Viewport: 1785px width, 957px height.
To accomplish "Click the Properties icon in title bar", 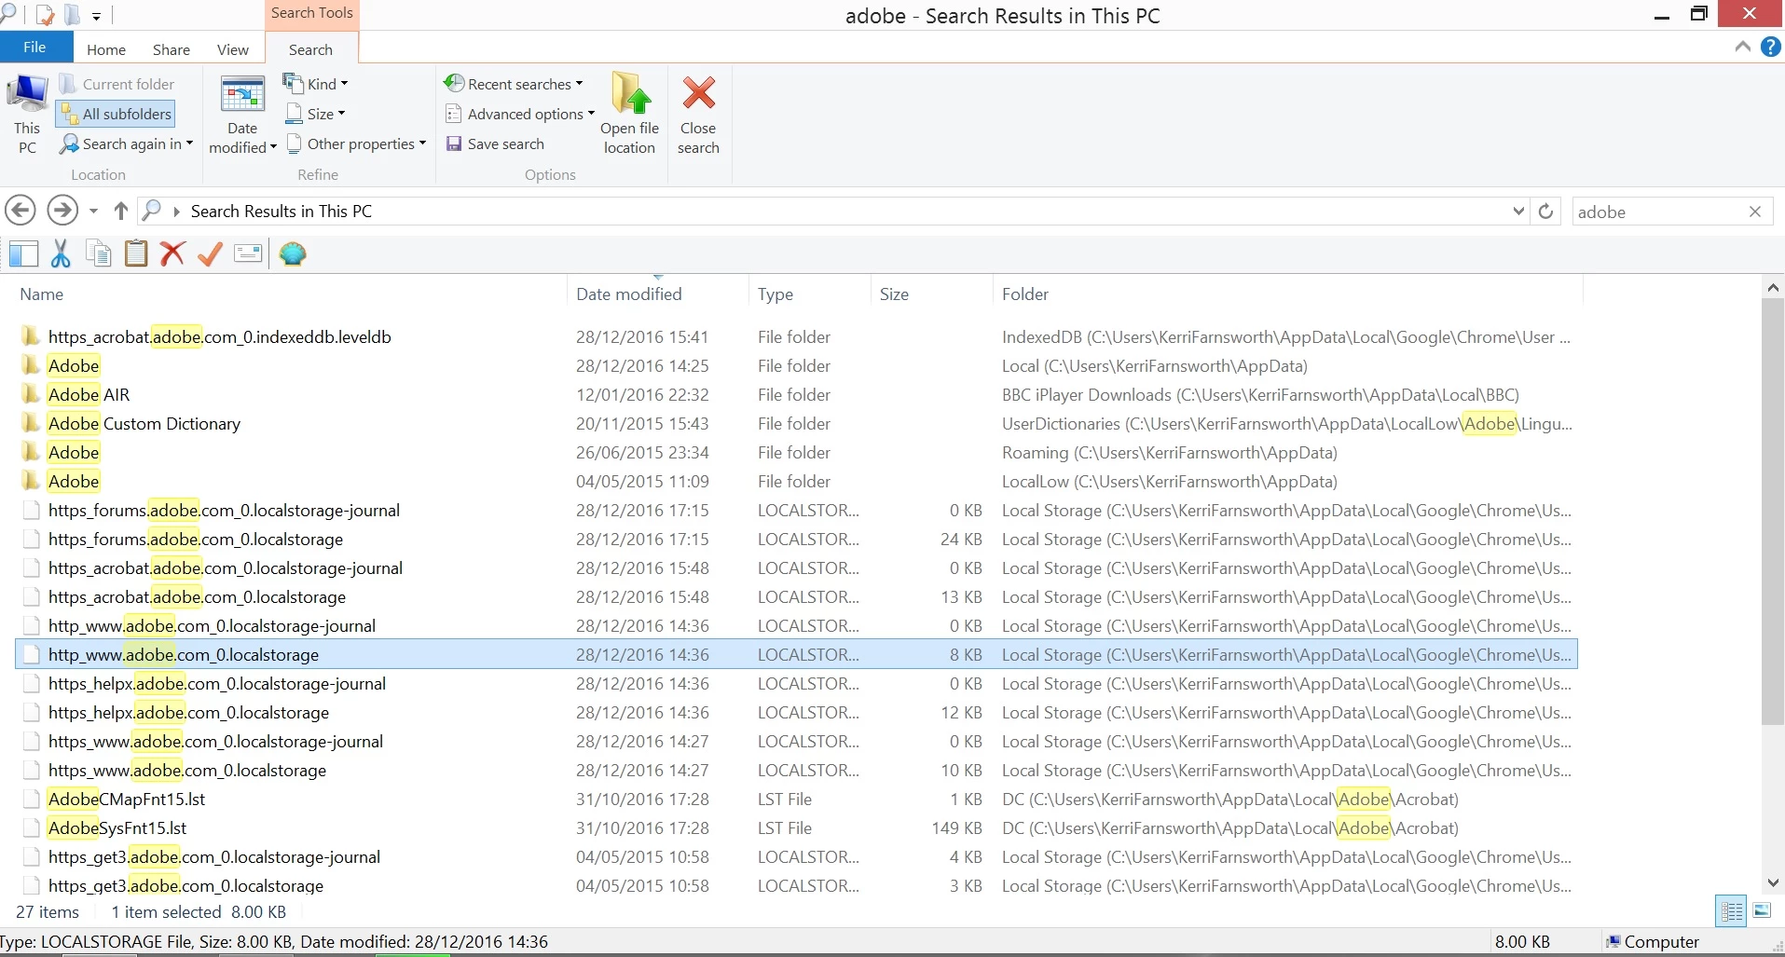I will click(x=44, y=15).
